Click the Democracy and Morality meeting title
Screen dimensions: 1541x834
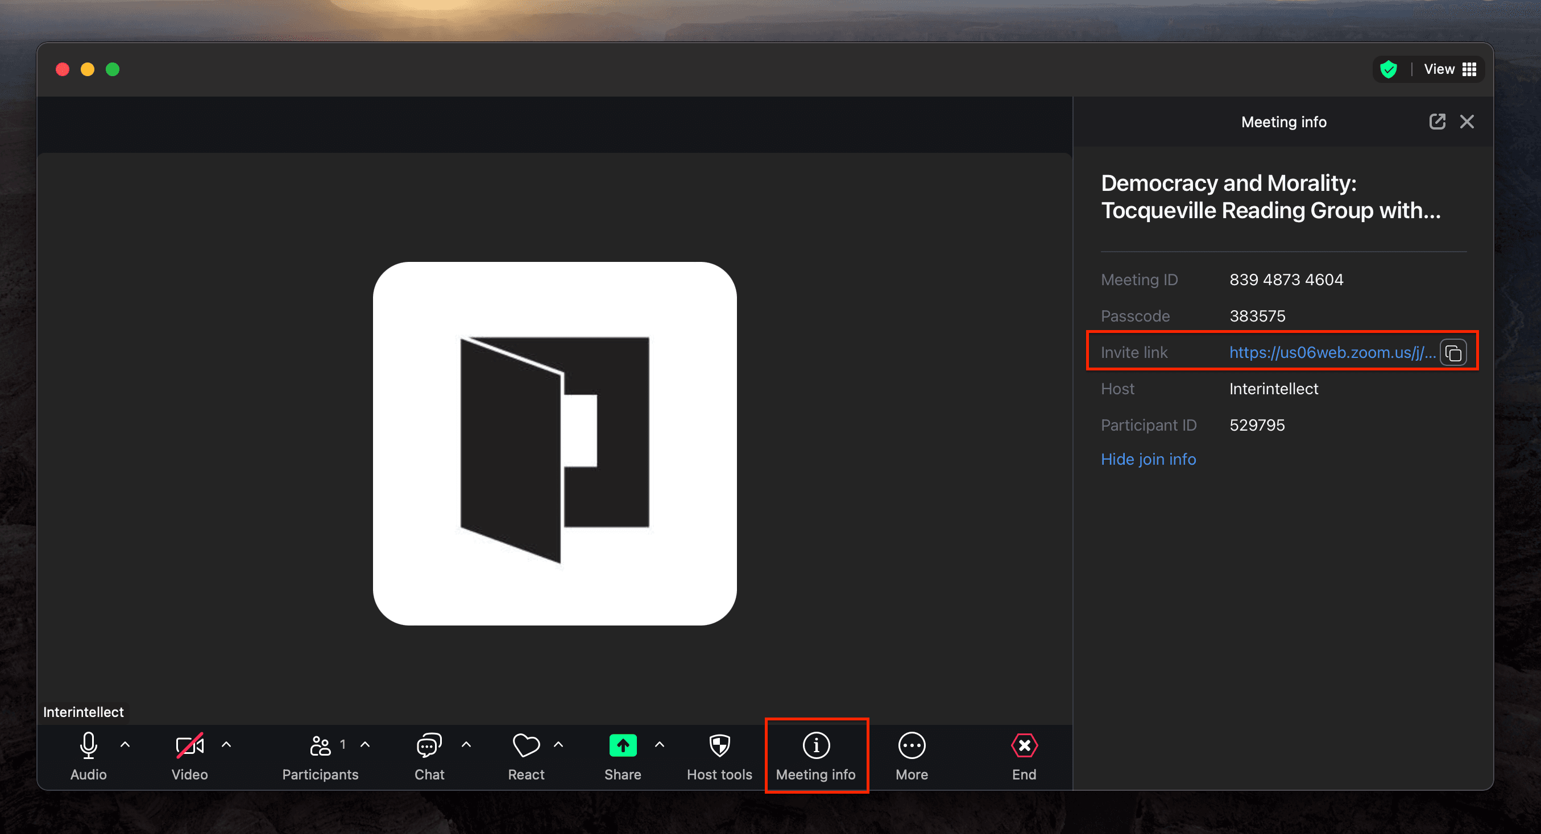click(1270, 197)
